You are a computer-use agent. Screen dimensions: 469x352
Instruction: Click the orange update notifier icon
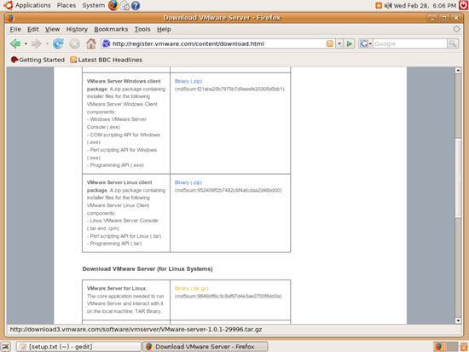379,5
